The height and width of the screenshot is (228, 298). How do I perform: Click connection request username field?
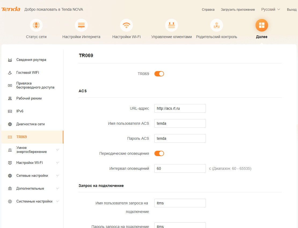tap(180, 203)
